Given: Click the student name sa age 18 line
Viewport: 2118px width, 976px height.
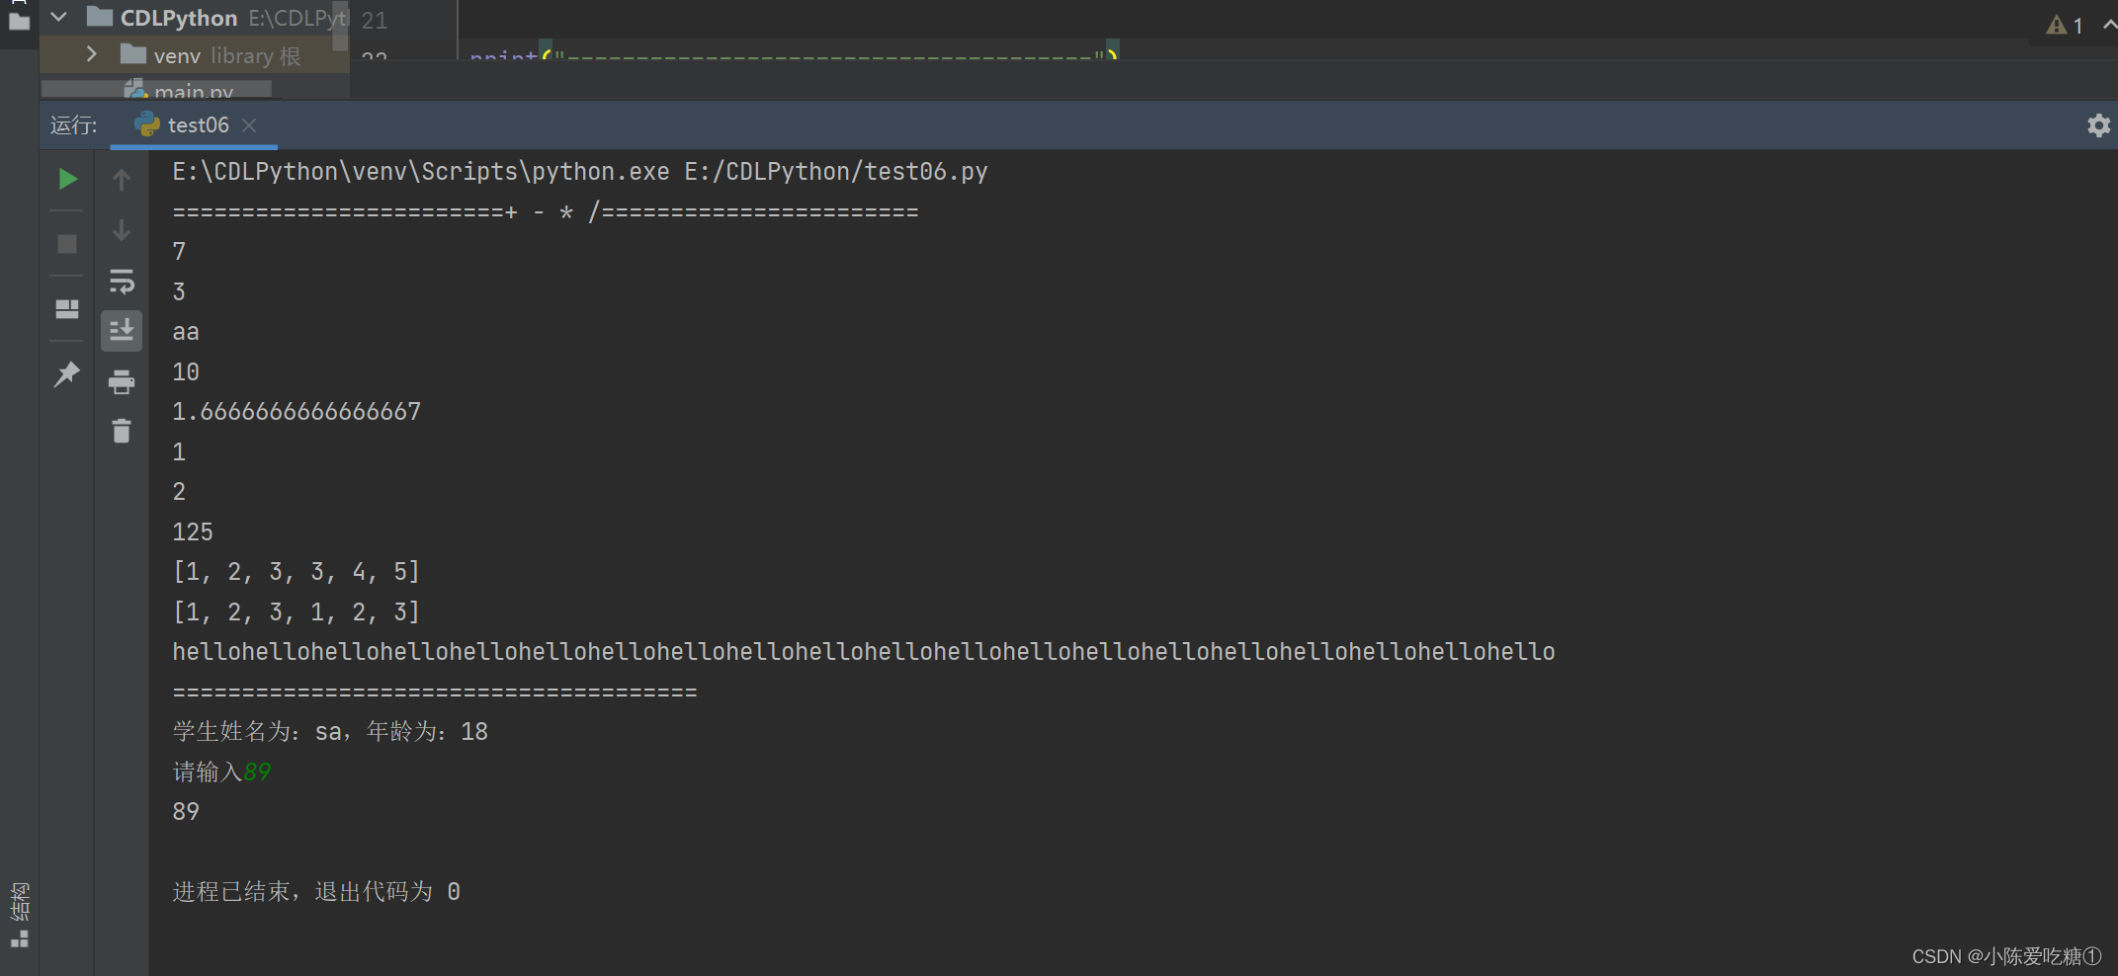Looking at the screenshot, I should [x=330, y=732].
